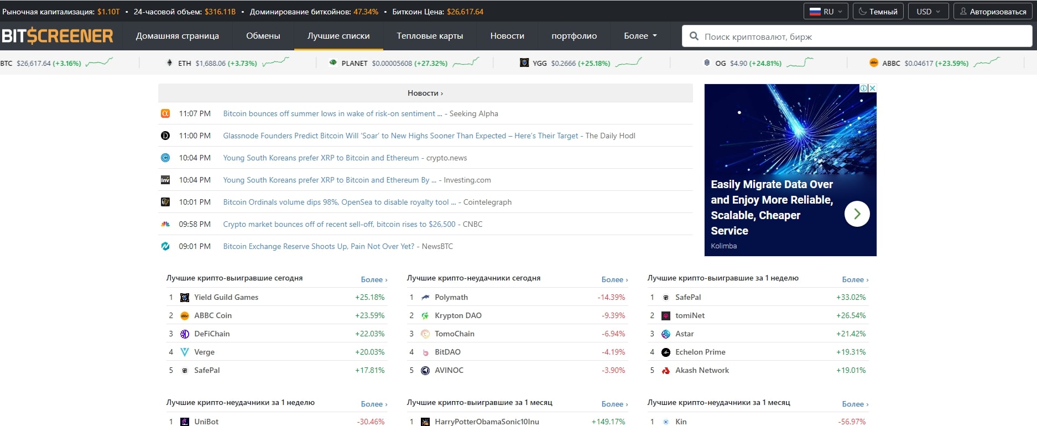Click the search magnifier icon

694,37
